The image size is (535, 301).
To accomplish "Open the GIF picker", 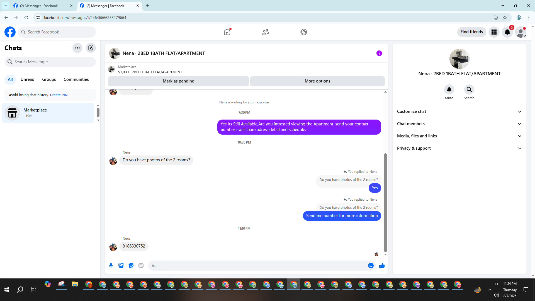I will click(141, 266).
